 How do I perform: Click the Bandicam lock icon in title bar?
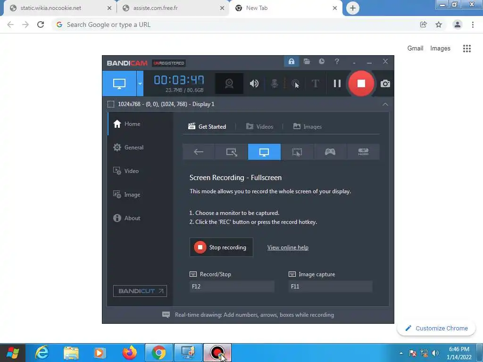pyautogui.click(x=291, y=61)
